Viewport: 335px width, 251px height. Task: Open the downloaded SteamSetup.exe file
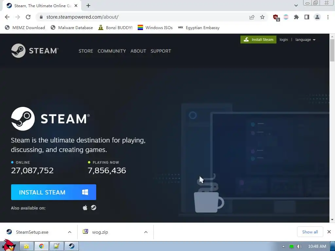[32, 232]
